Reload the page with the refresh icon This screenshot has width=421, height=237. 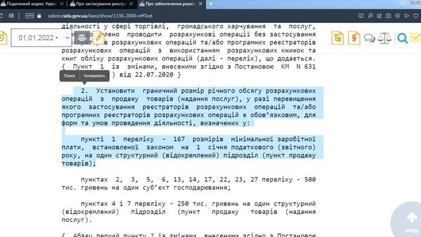tap(1, 16)
